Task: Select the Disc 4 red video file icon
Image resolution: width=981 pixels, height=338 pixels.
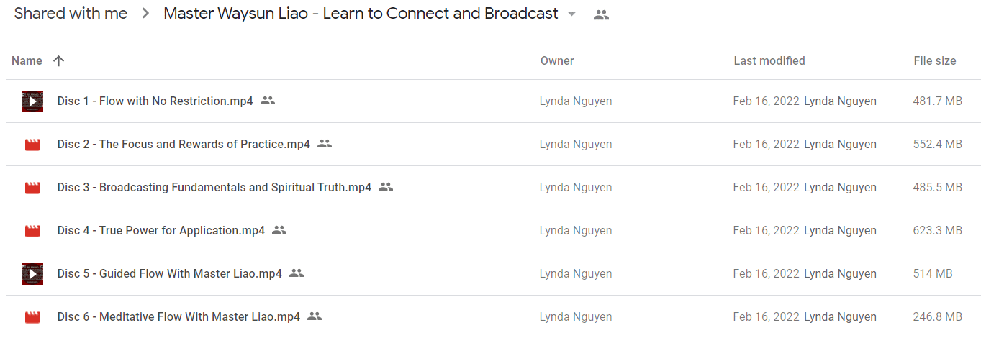Action: click(x=32, y=231)
